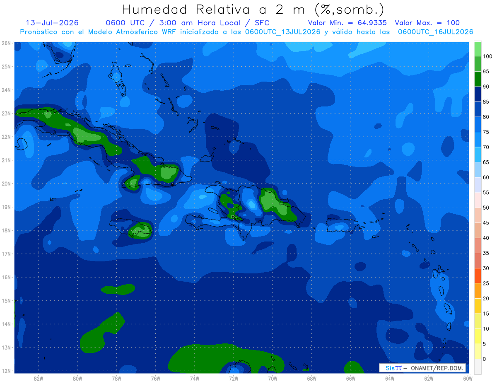497x384 pixels.
Task: Click the legend value '0'
Action: (484, 359)
